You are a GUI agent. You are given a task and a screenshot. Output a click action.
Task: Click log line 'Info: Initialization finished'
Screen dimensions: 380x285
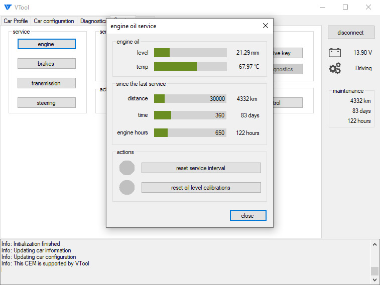click(x=31, y=243)
